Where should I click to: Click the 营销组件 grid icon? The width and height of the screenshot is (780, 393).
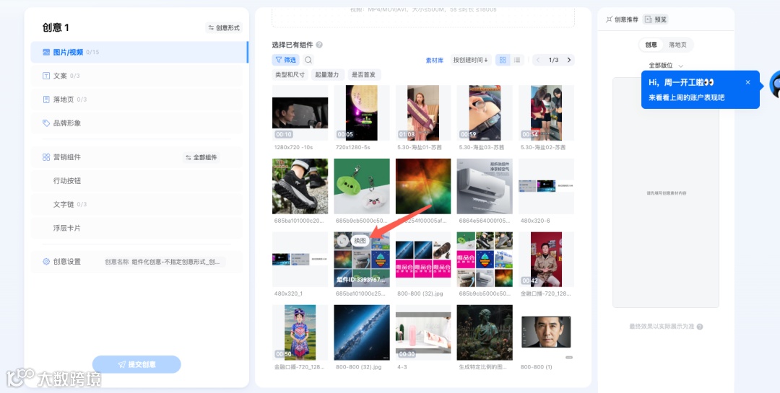pos(46,157)
